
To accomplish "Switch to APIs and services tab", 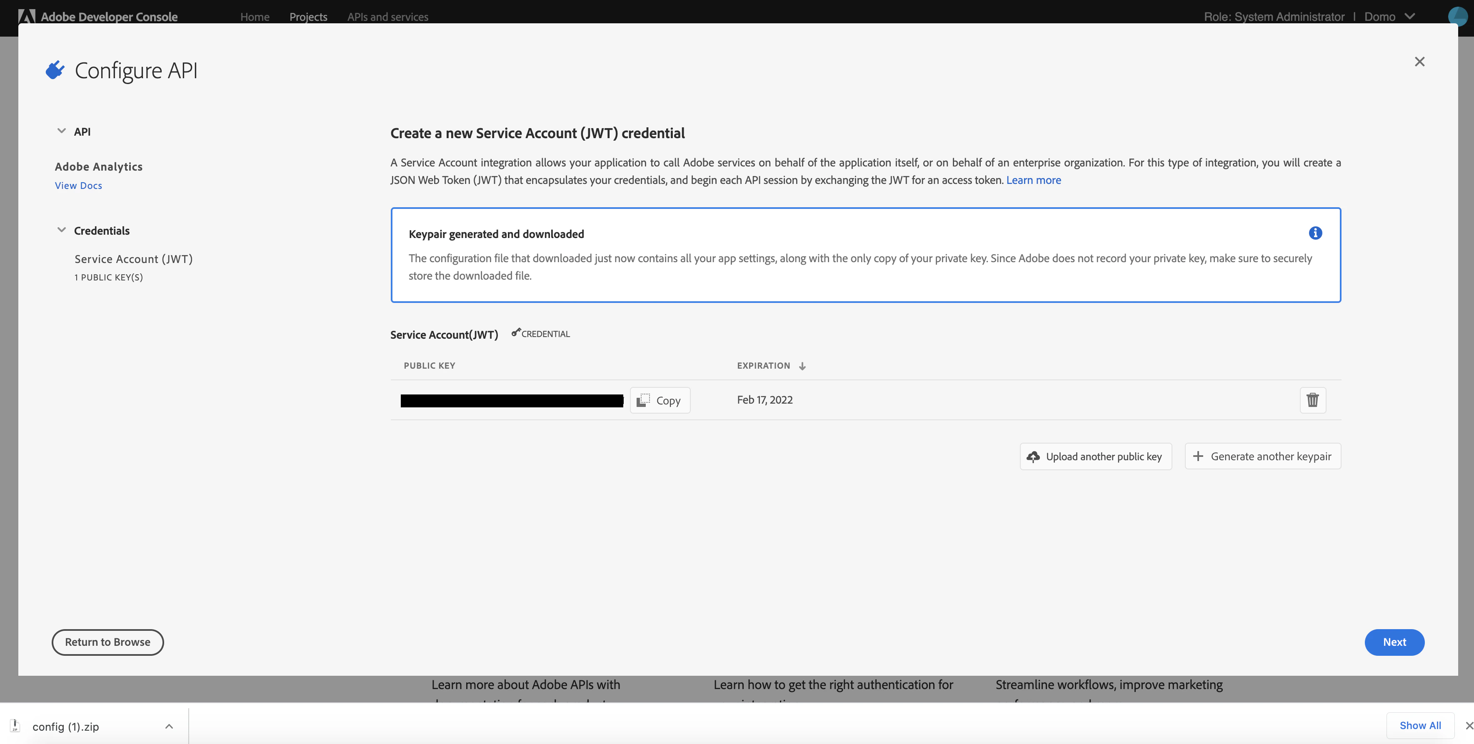I will [387, 17].
